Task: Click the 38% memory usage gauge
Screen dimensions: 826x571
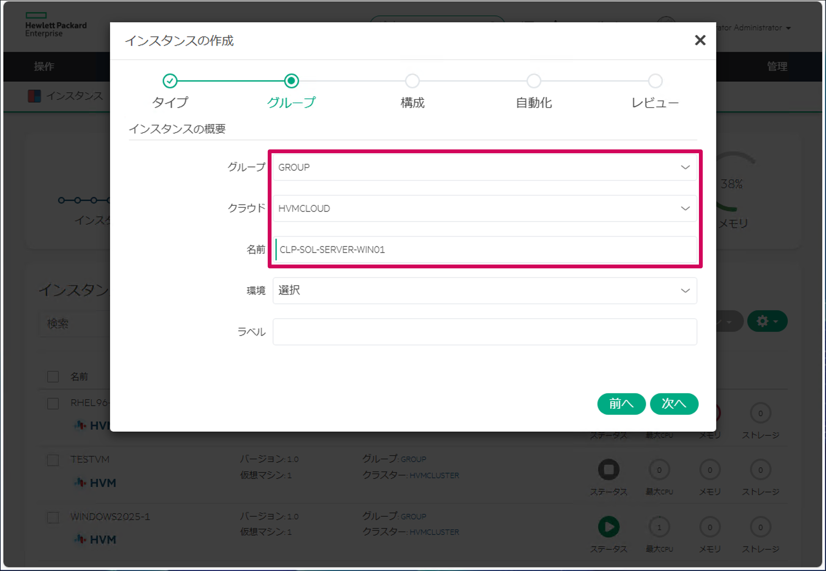Action: (x=732, y=184)
